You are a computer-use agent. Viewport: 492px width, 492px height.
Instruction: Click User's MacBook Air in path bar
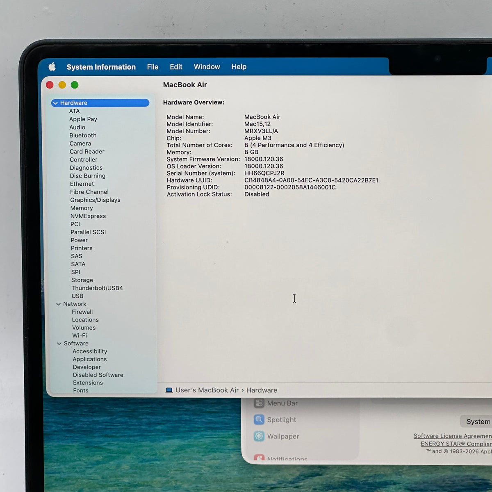pos(207,390)
